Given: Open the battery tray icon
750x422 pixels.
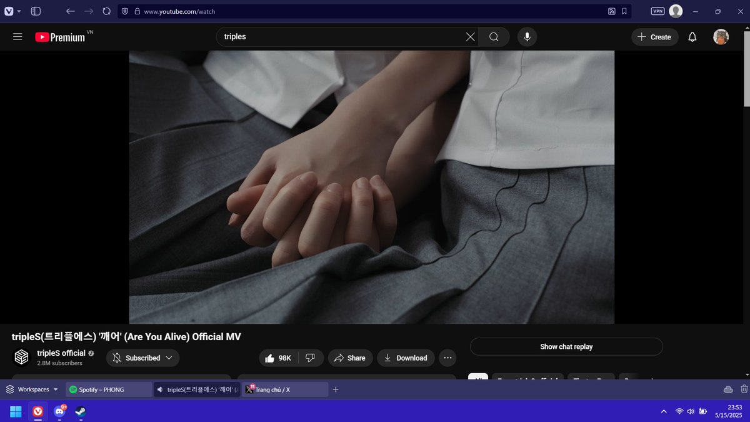Looking at the screenshot, I should tap(703, 411).
